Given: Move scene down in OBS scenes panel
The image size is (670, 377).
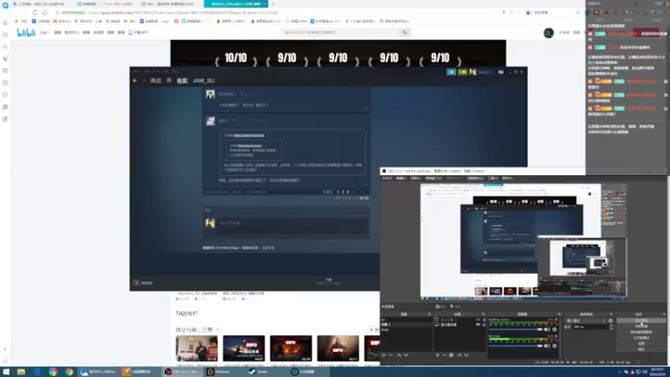Looking at the screenshot, I should tap(406, 354).
